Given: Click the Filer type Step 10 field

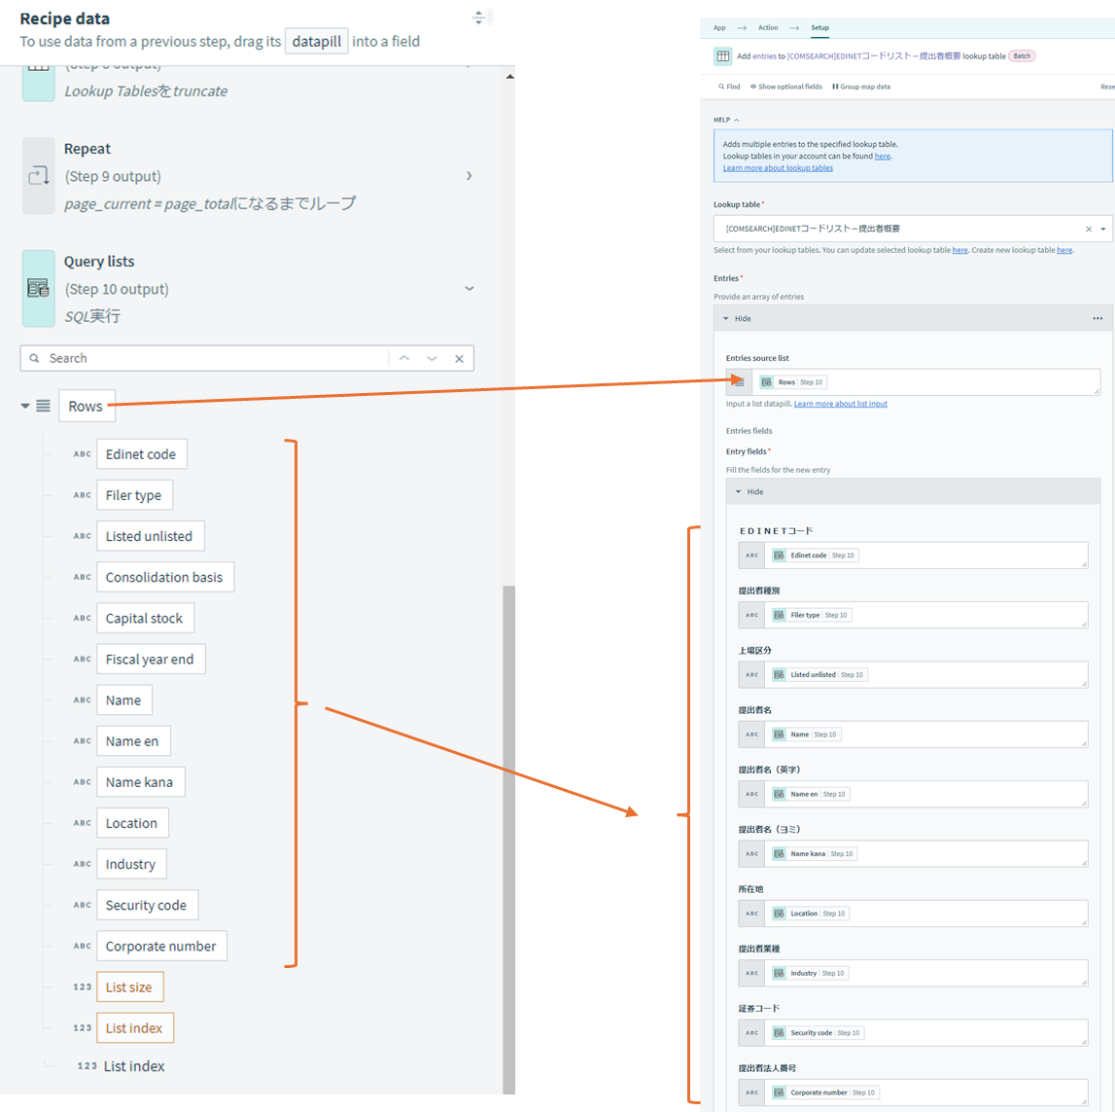Looking at the screenshot, I should click(925, 615).
